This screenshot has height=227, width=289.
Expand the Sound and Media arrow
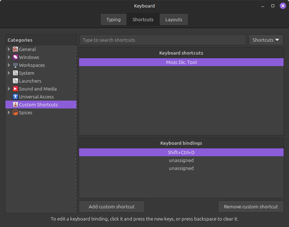(9, 89)
